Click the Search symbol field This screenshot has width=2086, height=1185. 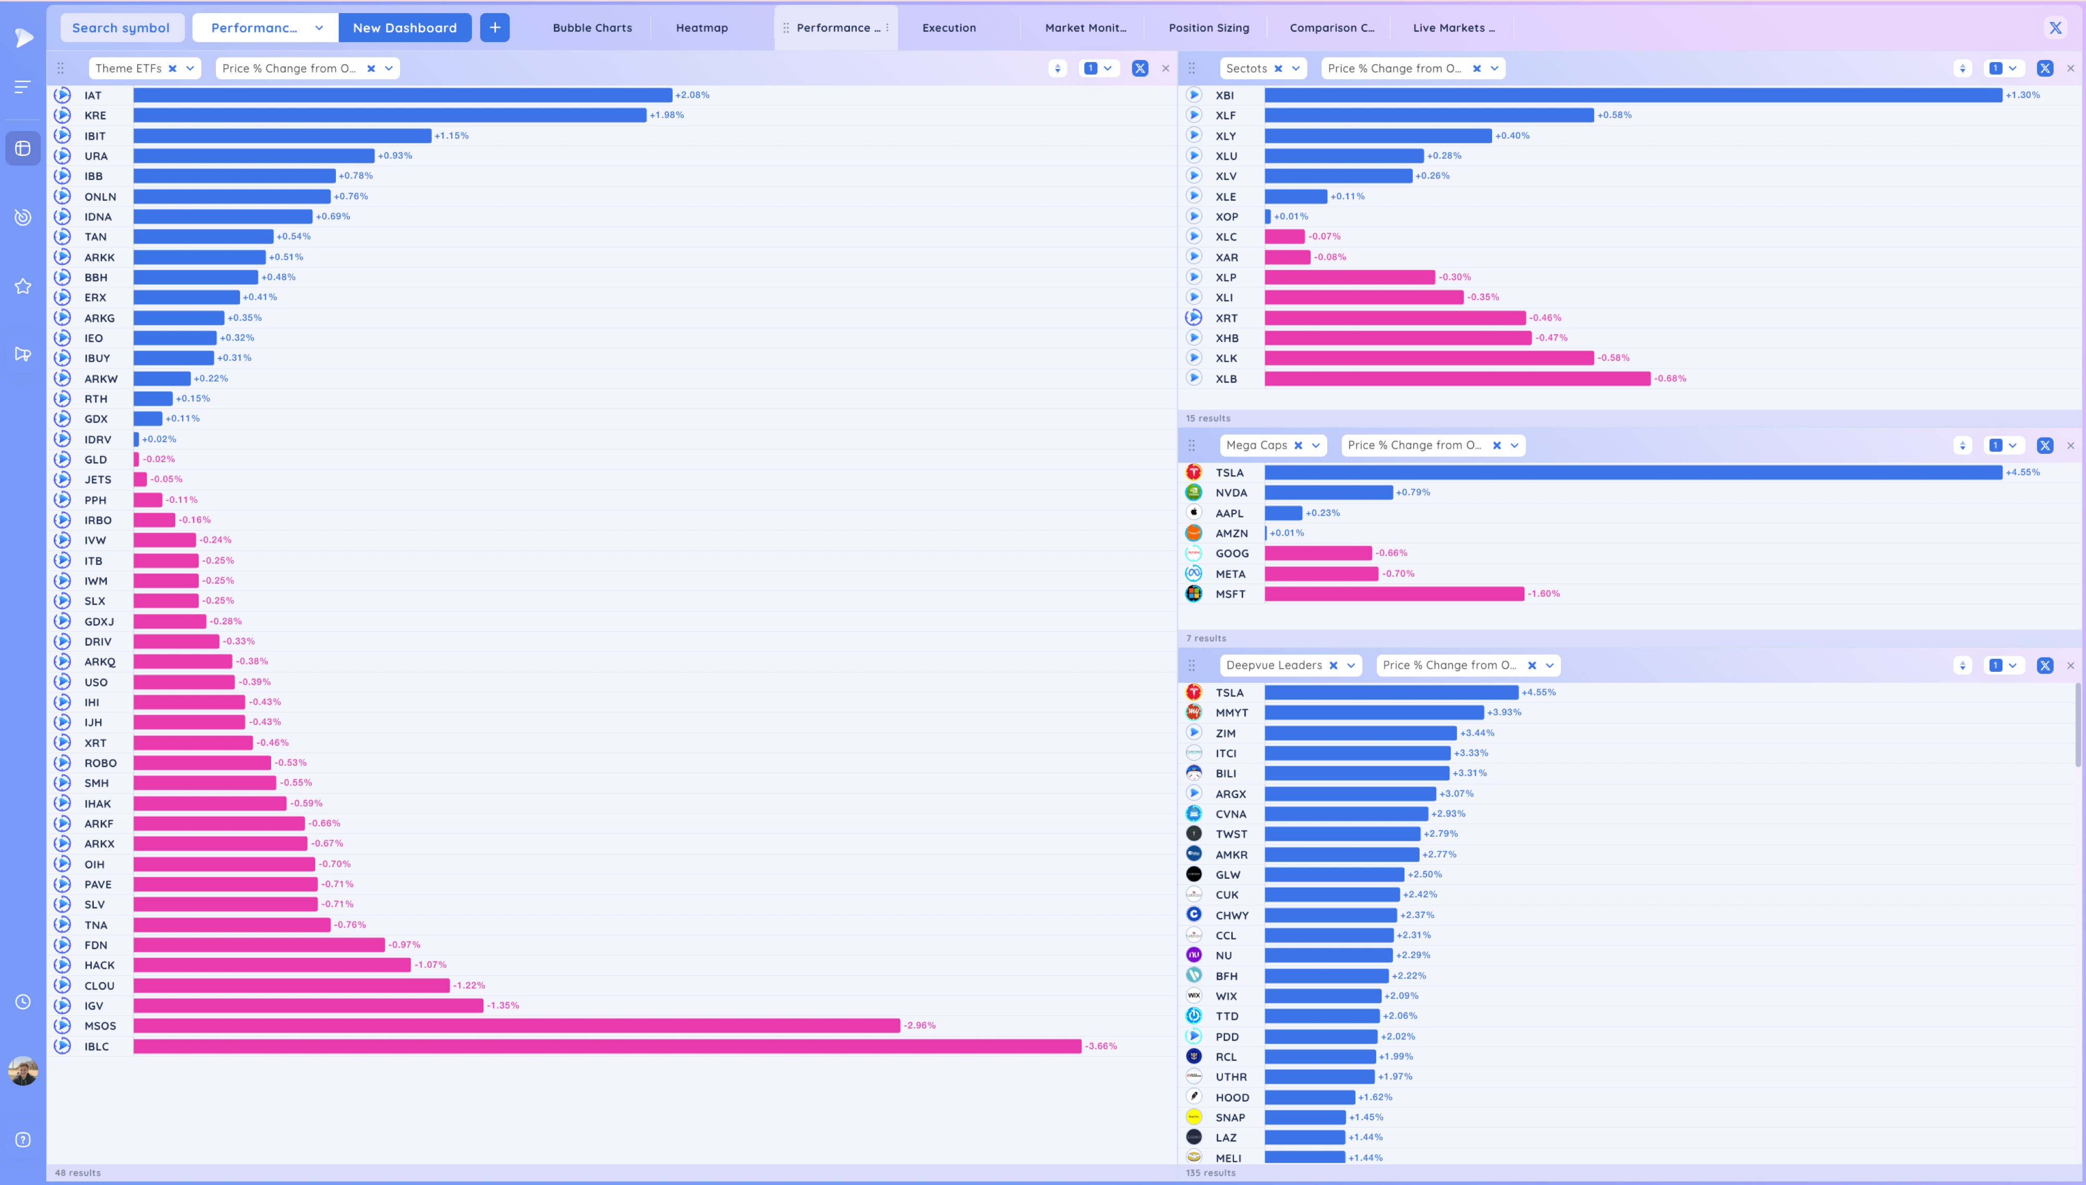tap(121, 28)
